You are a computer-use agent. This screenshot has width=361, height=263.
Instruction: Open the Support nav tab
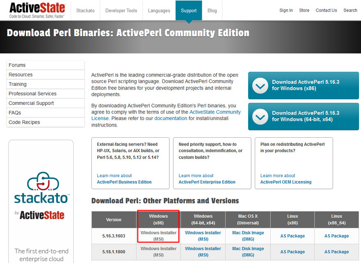(x=189, y=11)
